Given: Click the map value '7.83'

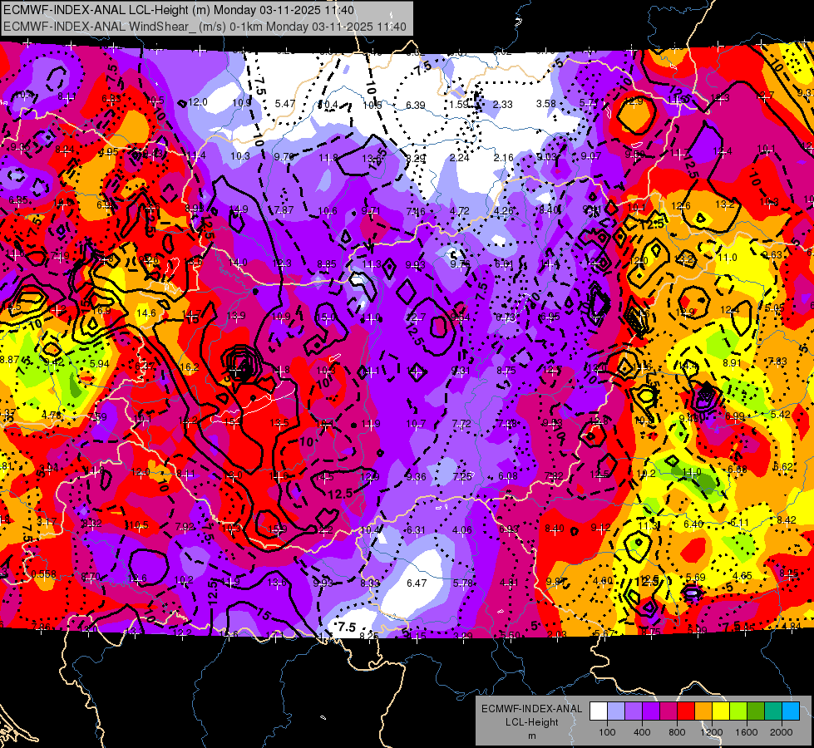Looking at the screenshot, I should (x=777, y=362).
